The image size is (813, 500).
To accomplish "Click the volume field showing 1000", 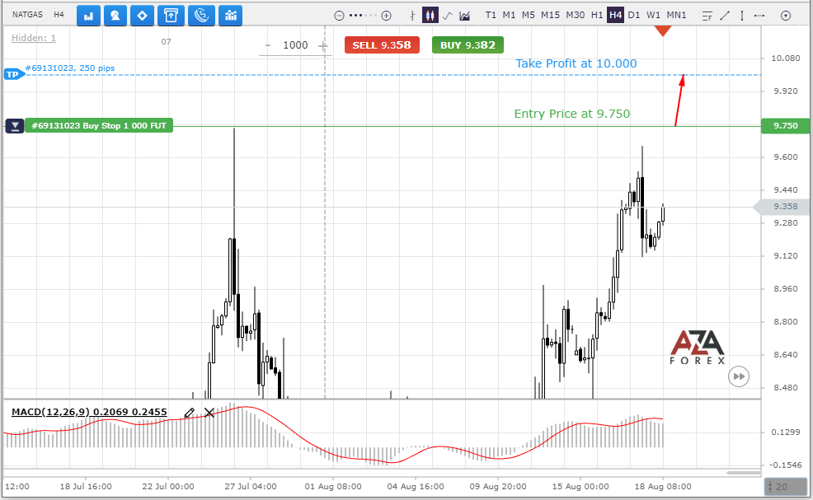I will click(x=295, y=45).
